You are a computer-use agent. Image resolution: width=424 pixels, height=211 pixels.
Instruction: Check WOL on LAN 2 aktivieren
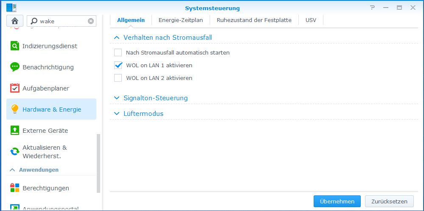click(118, 78)
